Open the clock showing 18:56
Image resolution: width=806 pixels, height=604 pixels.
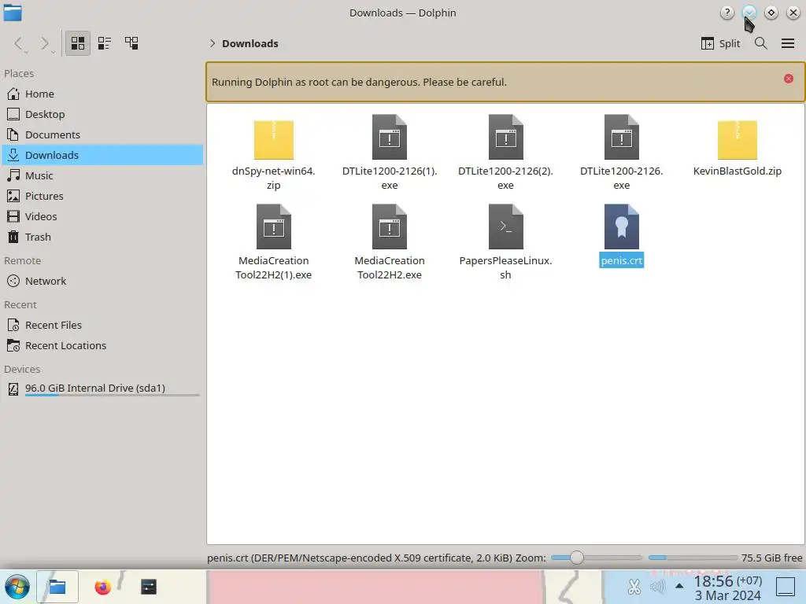coord(727,588)
